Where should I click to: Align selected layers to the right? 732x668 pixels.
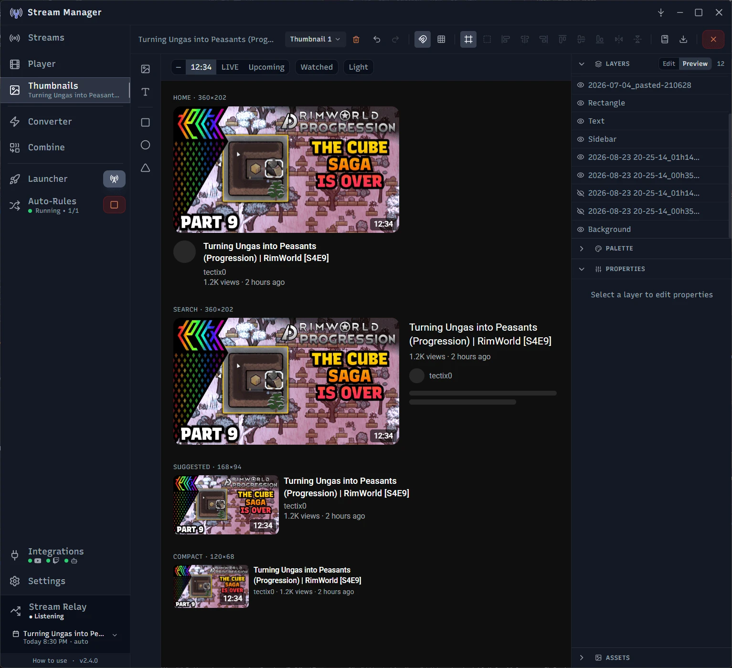[543, 39]
